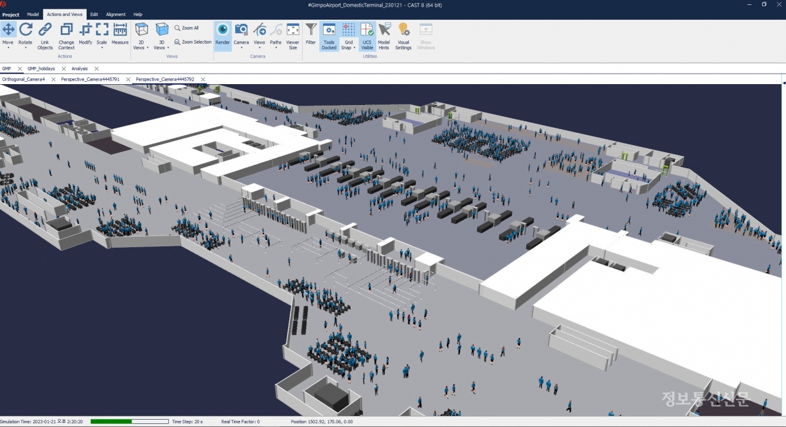Switch to the GMP_holidays tab
Image resolution: width=786 pixels, height=427 pixels.
click(41, 69)
